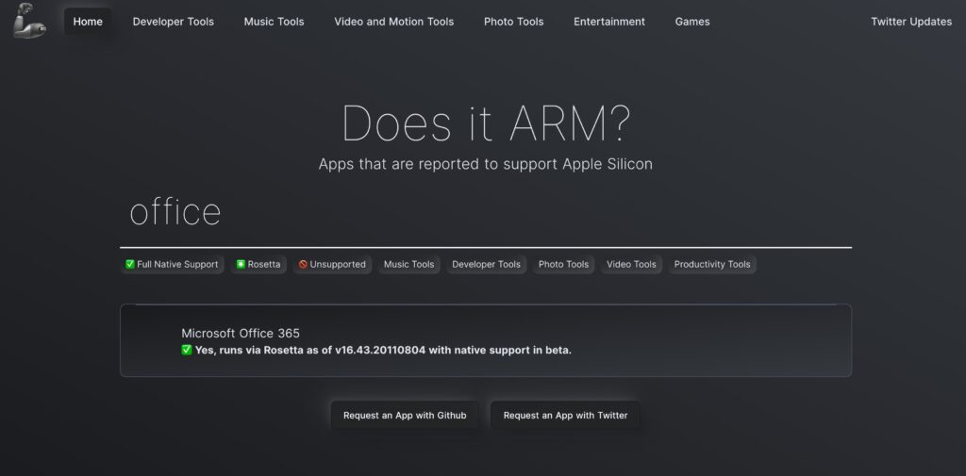Open the Microsoft Office 365 result

486,340
